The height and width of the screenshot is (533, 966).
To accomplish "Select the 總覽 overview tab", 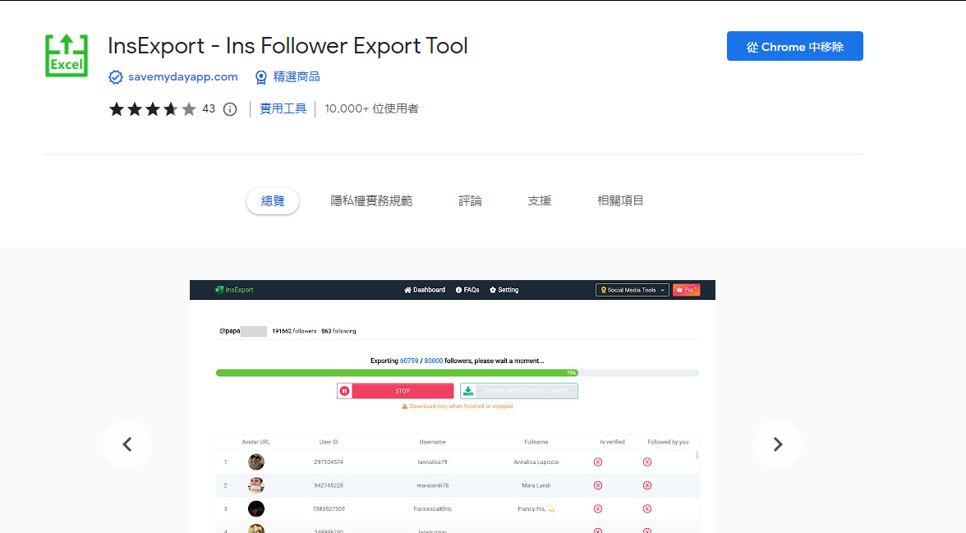I will [273, 201].
